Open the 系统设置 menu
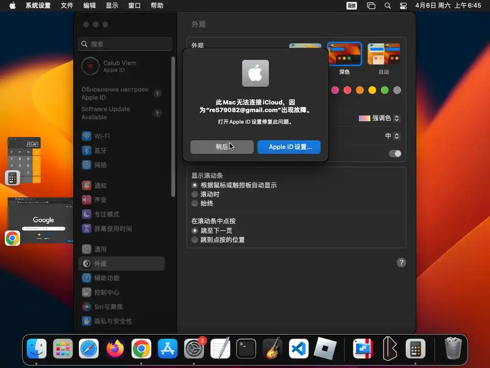Image resolution: width=490 pixels, height=368 pixels. (x=38, y=6)
